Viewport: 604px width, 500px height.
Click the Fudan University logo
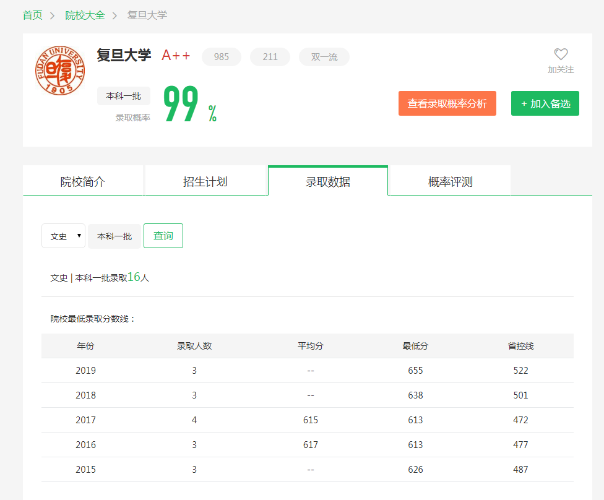(59, 71)
